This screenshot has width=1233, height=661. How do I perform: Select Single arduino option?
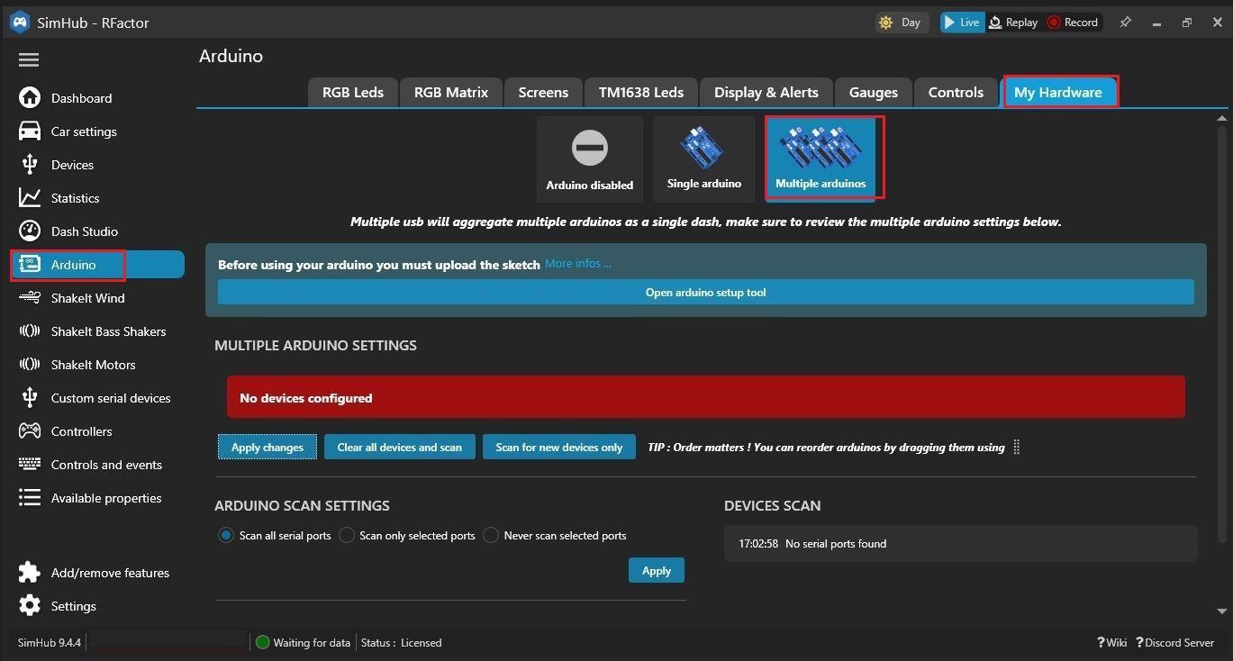pyautogui.click(x=704, y=159)
